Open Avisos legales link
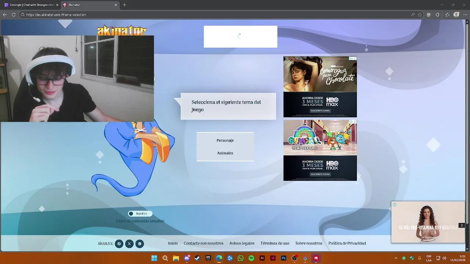The height and width of the screenshot is (264, 470). (242, 243)
